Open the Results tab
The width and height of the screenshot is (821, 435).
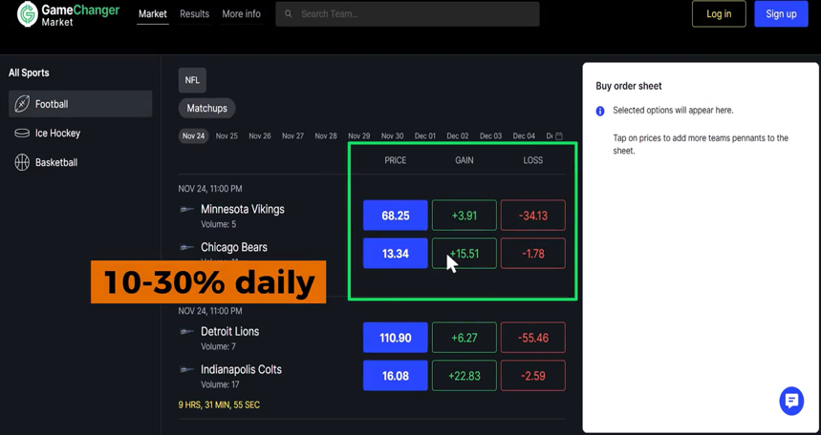point(194,14)
